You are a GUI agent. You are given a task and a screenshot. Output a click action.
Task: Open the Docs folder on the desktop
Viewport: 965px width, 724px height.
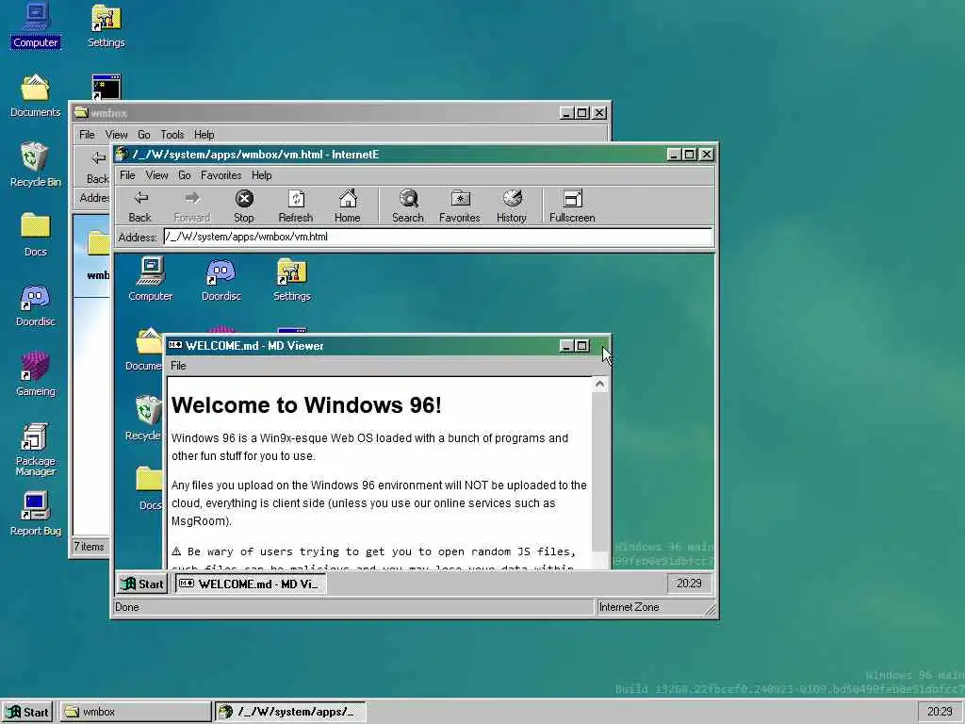click(x=35, y=235)
